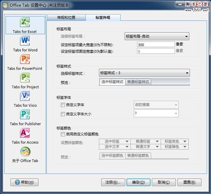
Task: Open the 标签亮色 color dropdown
Action: coord(175,141)
